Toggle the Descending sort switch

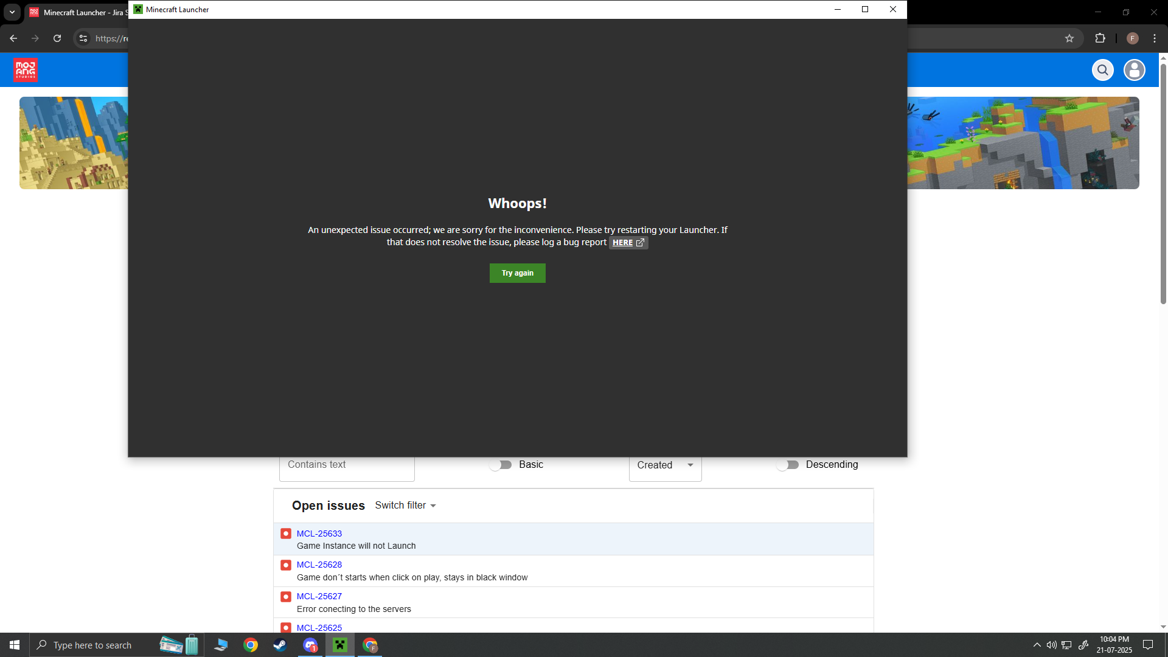788,465
